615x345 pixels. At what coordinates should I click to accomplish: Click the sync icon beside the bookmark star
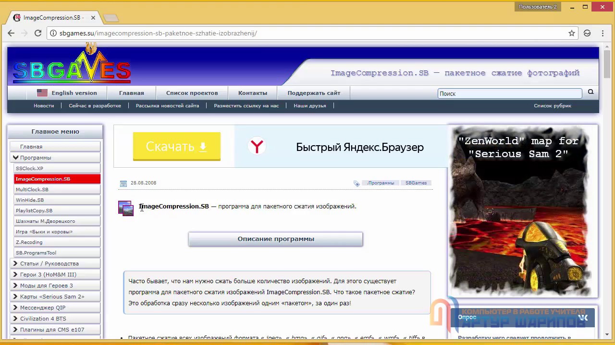coord(587,33)
